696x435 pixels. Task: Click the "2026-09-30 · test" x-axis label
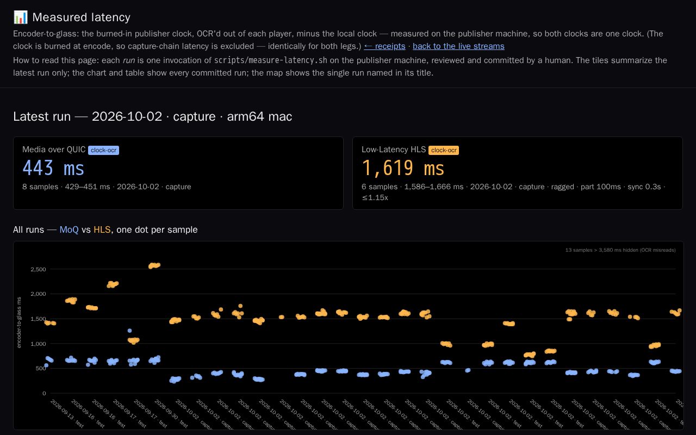[x=172, y=414]
